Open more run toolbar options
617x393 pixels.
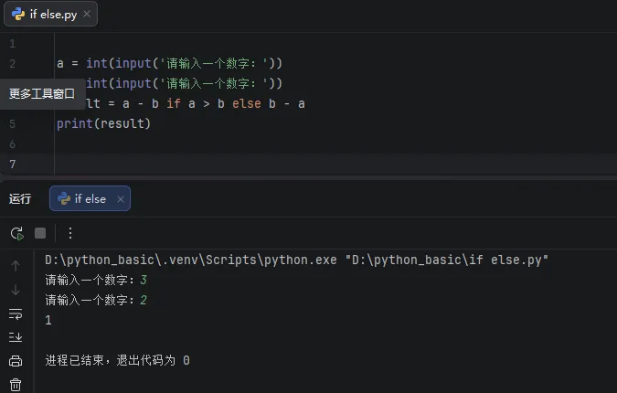click(70, 233)
